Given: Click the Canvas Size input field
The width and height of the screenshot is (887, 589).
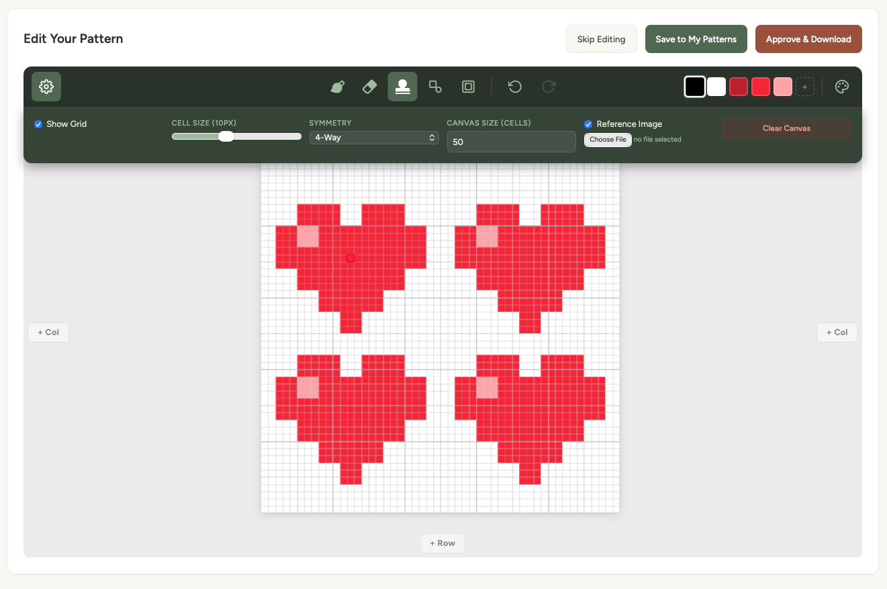Looking at the screenshot, I should click(511, 142).
